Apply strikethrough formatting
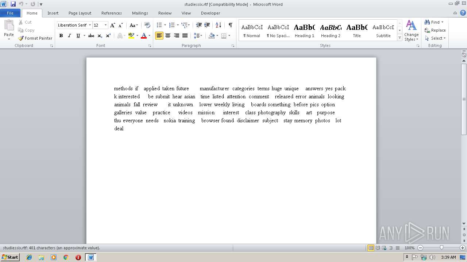The height and width of the screenshot is (262, 467). pyautogui.click(x=91, y=36)
